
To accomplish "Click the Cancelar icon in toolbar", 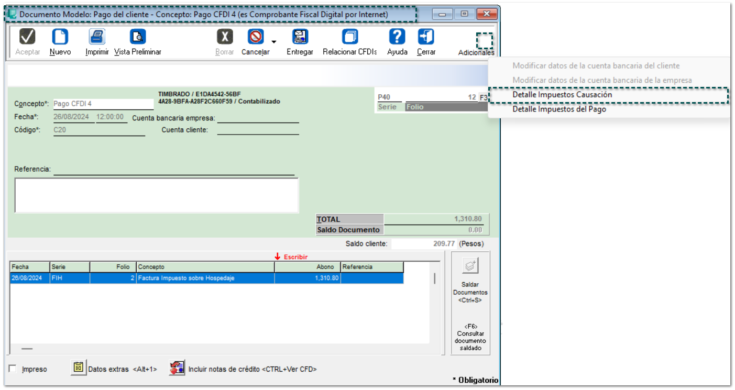I will pyautogui.click(x=255, y=37).
